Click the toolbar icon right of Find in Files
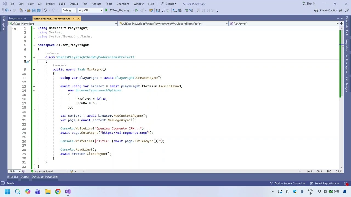 click(158, 10)
